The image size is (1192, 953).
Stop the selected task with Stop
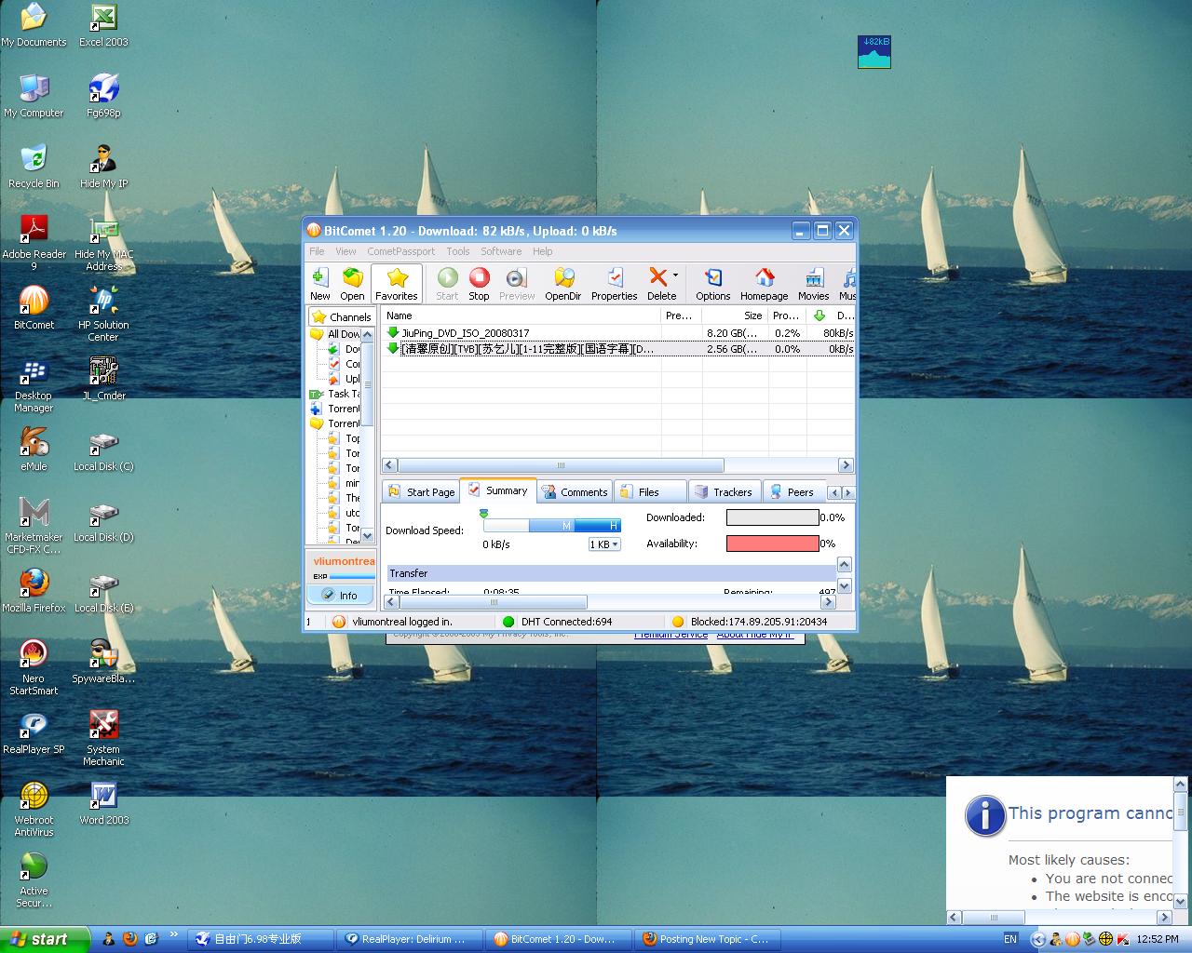click(x=479, y=284)
